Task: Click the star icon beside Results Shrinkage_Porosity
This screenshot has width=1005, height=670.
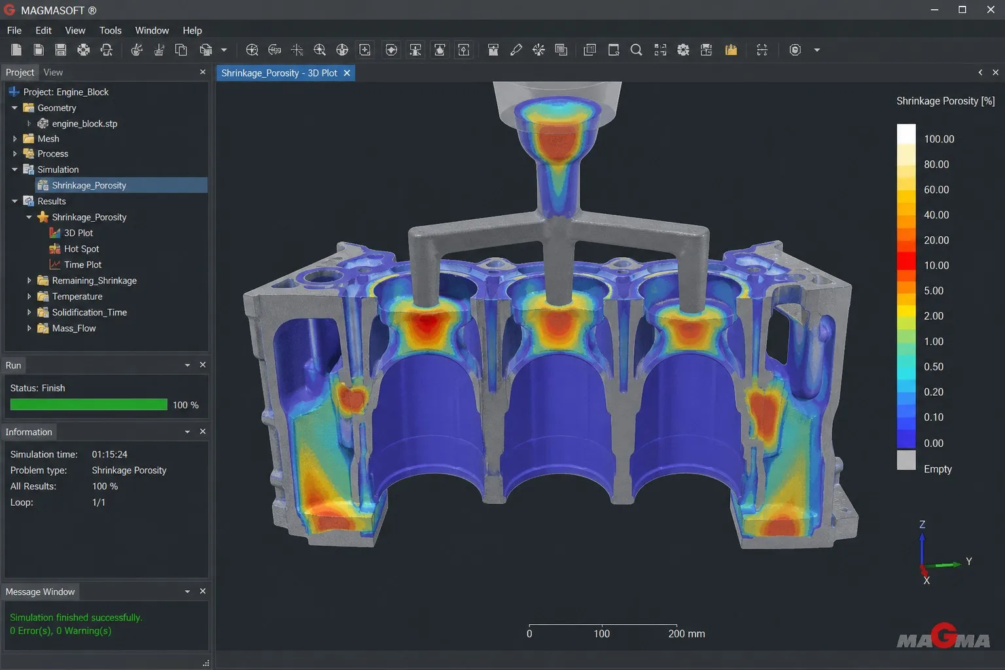Action: coord(43,217)
